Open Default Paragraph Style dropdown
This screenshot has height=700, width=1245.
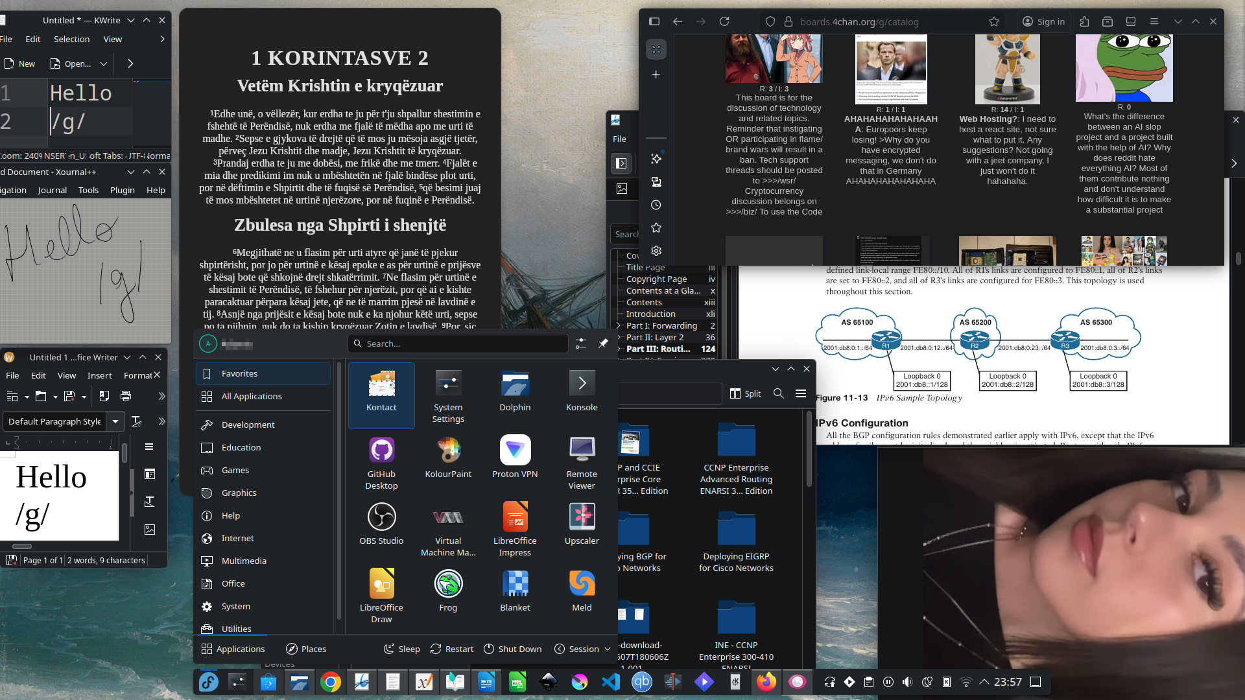pyautogui.click(x=115, y=421)
